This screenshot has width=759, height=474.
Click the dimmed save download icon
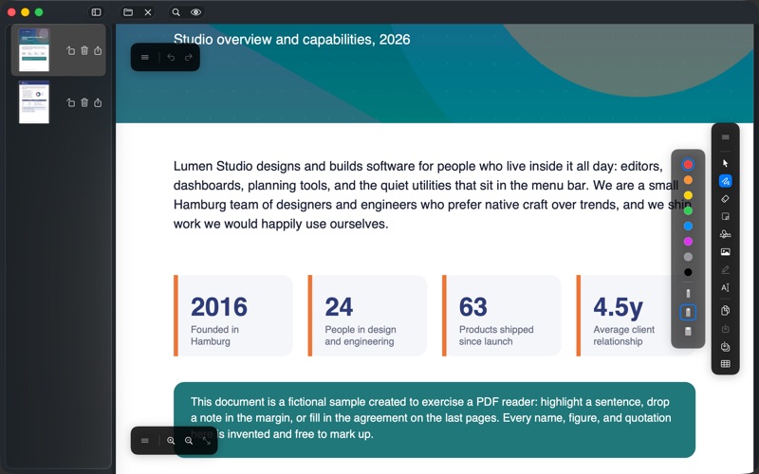[725, 329]
